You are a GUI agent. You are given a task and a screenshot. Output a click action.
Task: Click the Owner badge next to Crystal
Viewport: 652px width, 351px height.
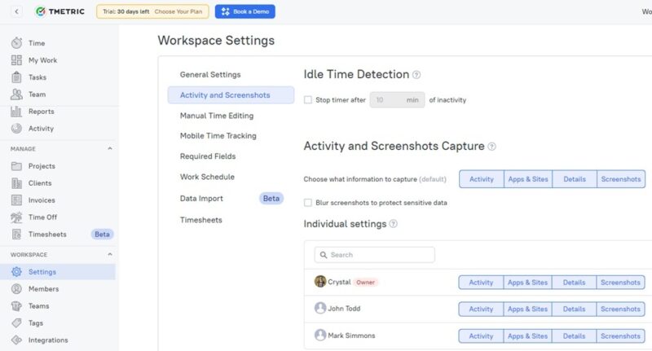tap(365, 283)
